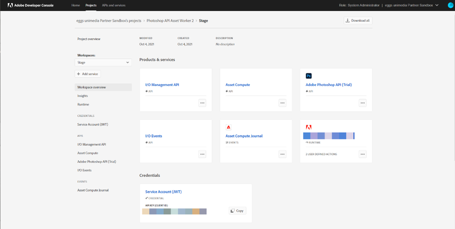
Task: Click the Adobe logo in header
Action: 10,5
